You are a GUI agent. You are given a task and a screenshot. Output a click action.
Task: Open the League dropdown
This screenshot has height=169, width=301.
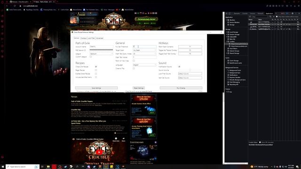pos(101,54)
